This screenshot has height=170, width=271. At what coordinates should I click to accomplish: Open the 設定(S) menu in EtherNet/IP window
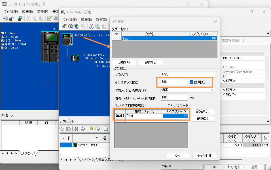click(101, 20)
